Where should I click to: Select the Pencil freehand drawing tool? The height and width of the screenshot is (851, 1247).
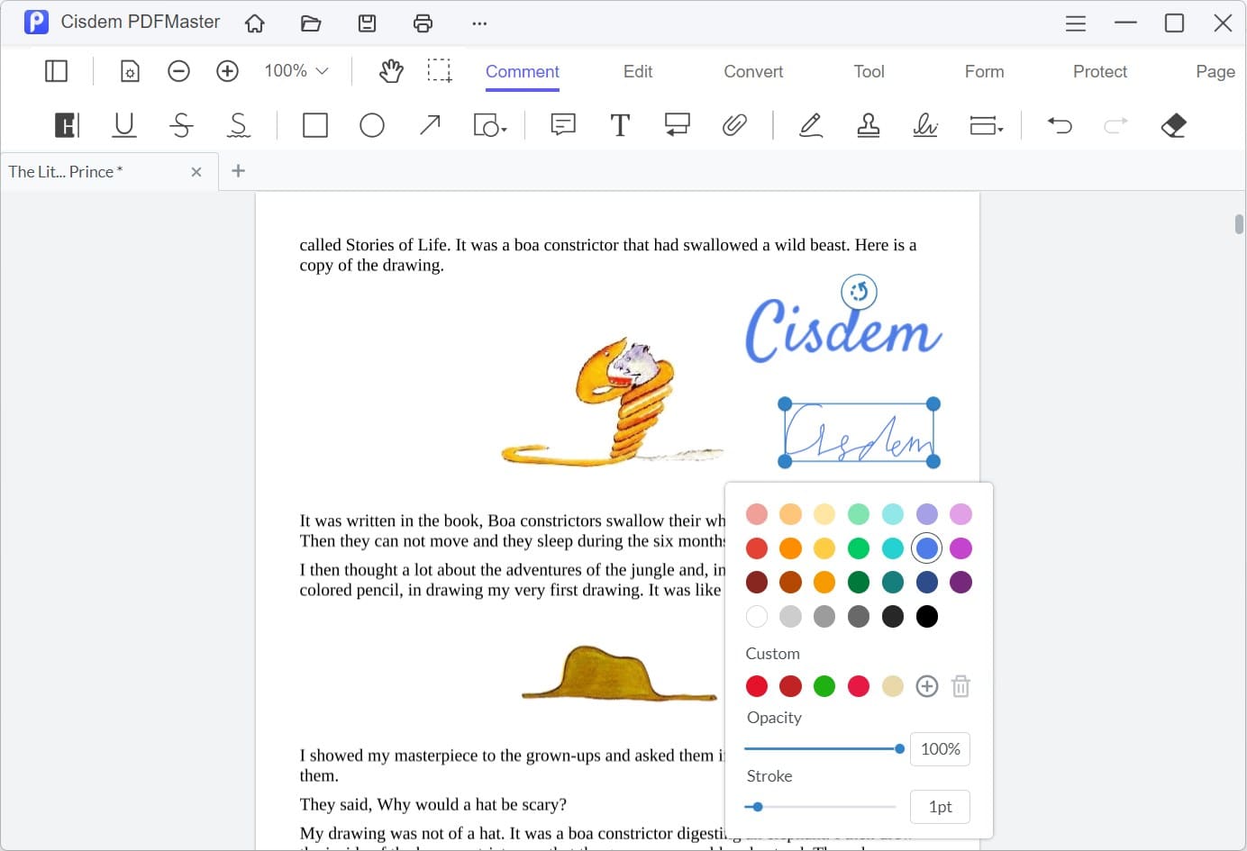coord(810,125)
